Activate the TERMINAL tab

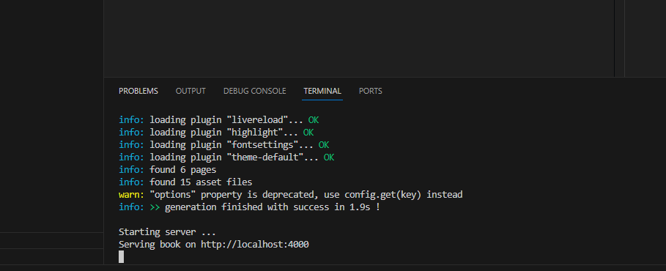coord(322,91)
